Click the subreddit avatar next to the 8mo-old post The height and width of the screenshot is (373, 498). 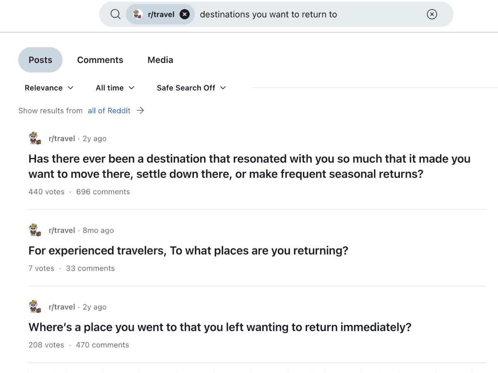pos(35,230)
